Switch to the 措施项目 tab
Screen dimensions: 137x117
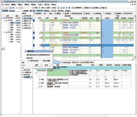tap(46, 11)
